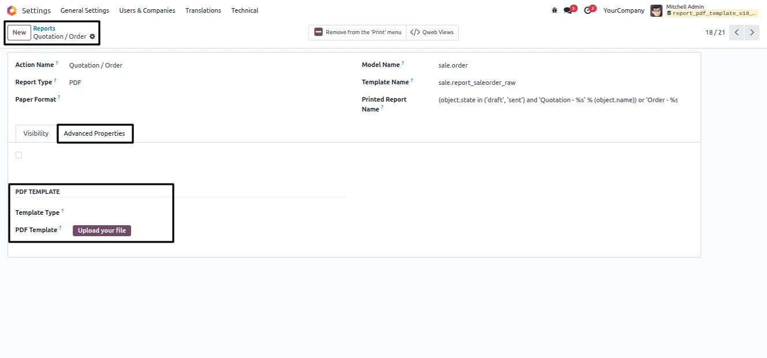The image size is (767, 358).
Task: Open the Template Type dropdown field
Action: (208, 212)
